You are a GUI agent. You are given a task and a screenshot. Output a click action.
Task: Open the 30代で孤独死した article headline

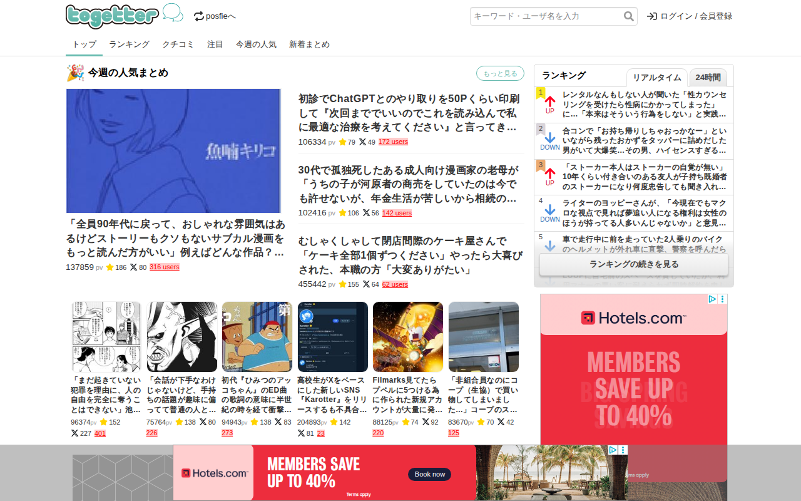point(409,184)
